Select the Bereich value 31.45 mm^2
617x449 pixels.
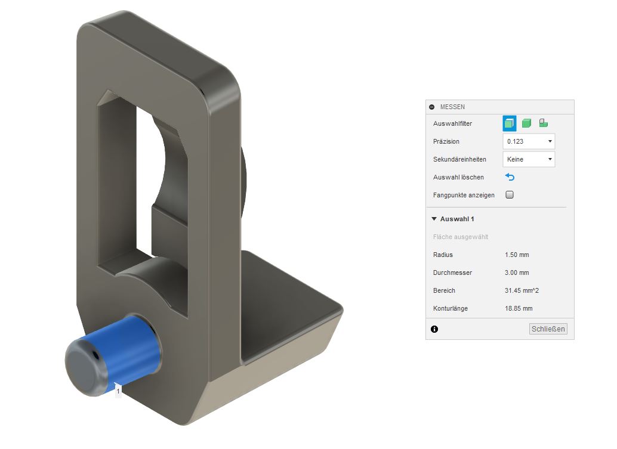pyautogui.click(x=522, y=290)
